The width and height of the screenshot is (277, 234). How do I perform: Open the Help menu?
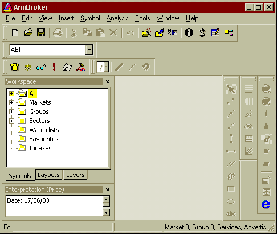(x=192, y=18)
